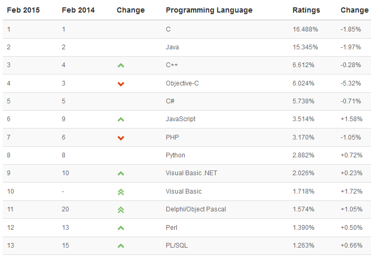The height and width of the screenshot is (256, 371).
Task: Click the -1.85% change value
Action: coord(351,29)
